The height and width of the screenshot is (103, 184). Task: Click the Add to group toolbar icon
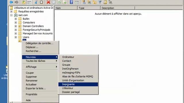click(x=110, y=2)
